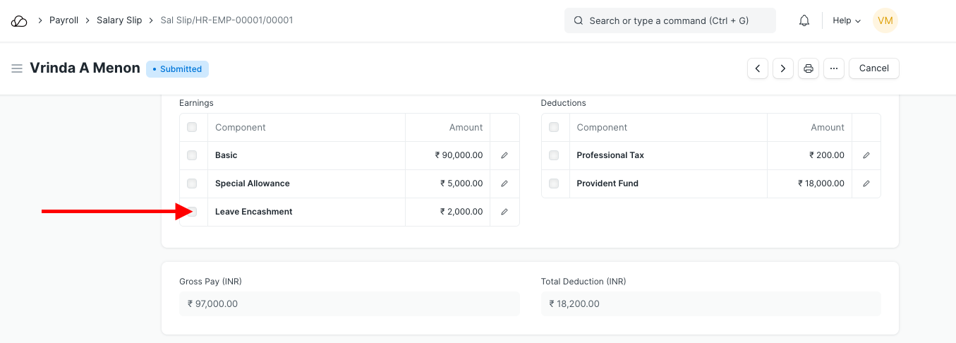Screen dimensions: 956x343
Task: Open the Help dropdown
Action: tap(846, 21)
